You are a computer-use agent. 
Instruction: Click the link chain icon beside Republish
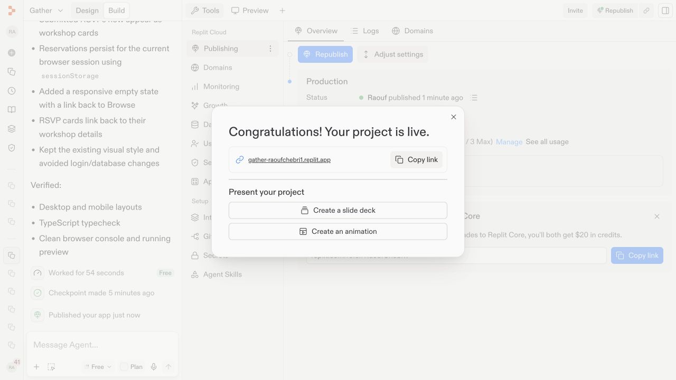coord(646,11)
